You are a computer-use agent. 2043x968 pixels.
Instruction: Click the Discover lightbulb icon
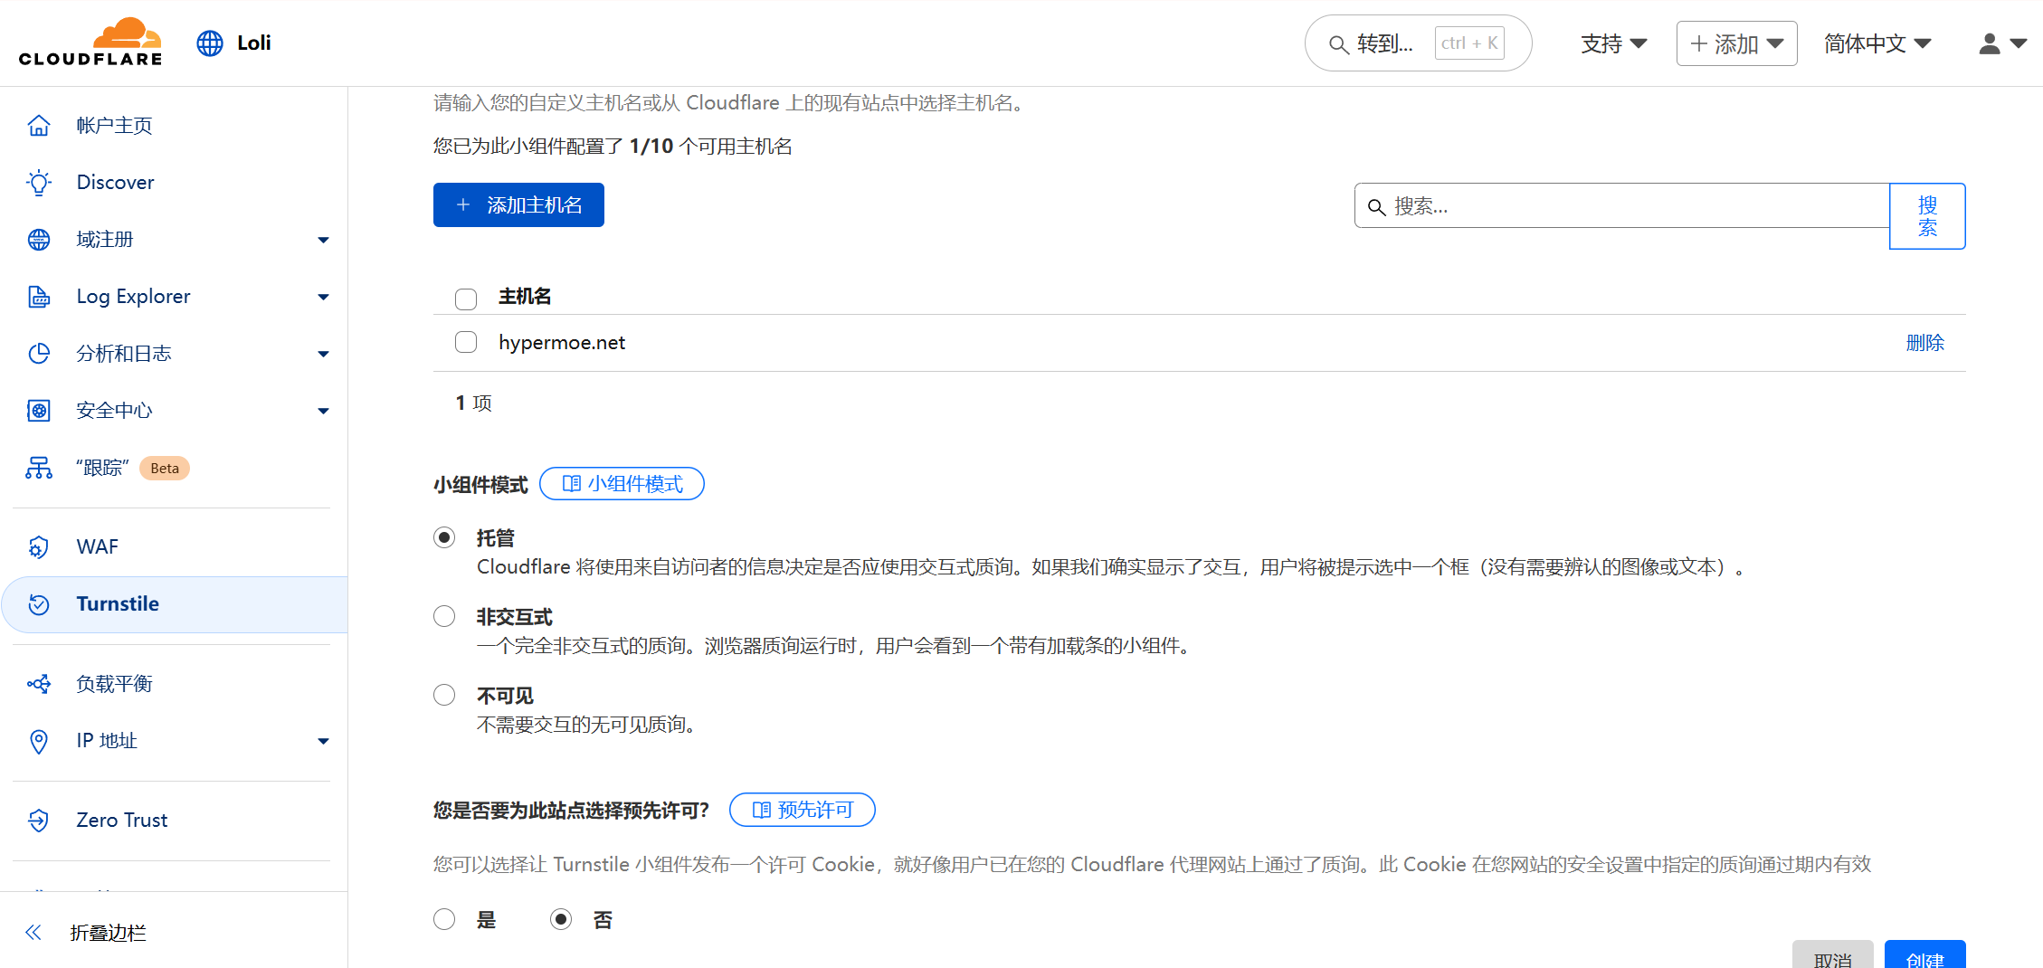(39, 182)
